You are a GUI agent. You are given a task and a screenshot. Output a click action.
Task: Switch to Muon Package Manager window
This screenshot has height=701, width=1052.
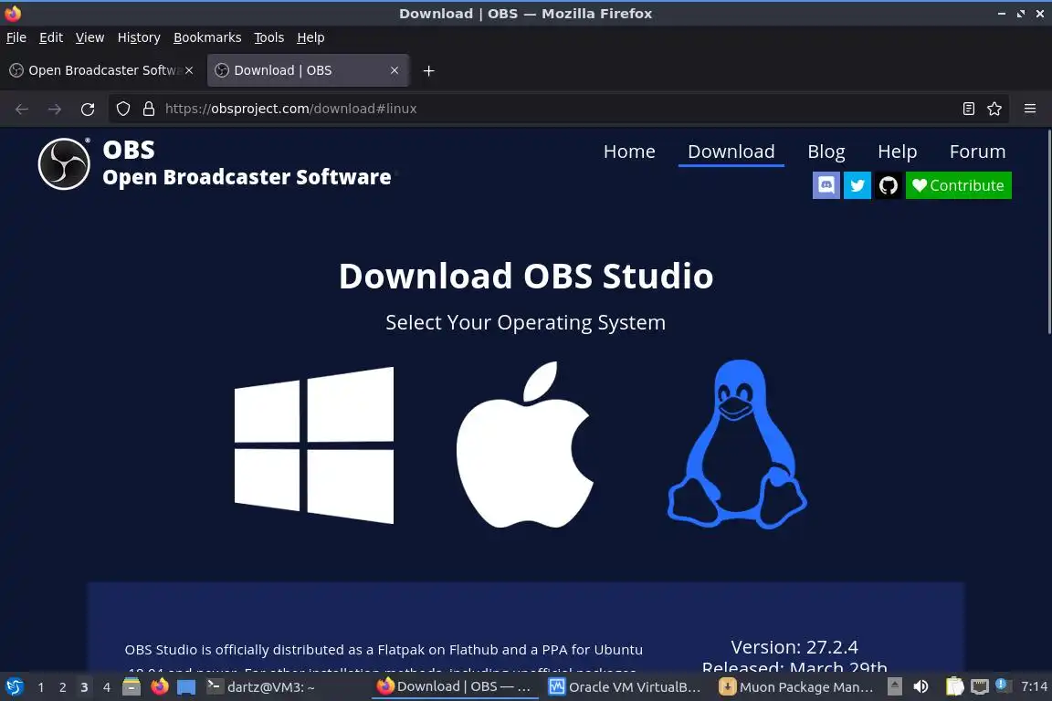pyautogui.click(x=795, y=687)
